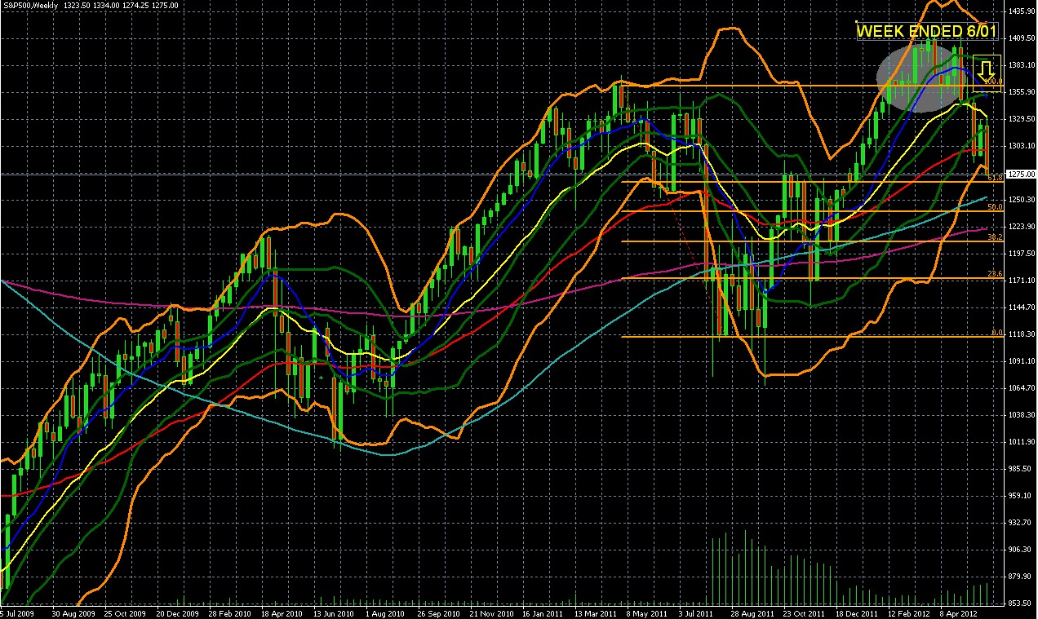This screenshot has height=619, width=1038.
Task: Click the 1435.90 price axis label
Action: pyautogui.click(x=1021, y=11)
